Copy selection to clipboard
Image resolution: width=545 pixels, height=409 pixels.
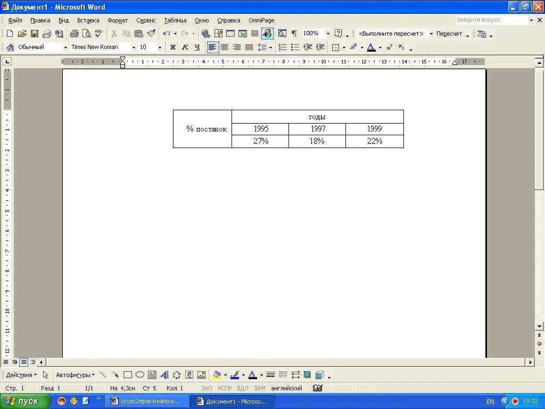coord(126,34)
